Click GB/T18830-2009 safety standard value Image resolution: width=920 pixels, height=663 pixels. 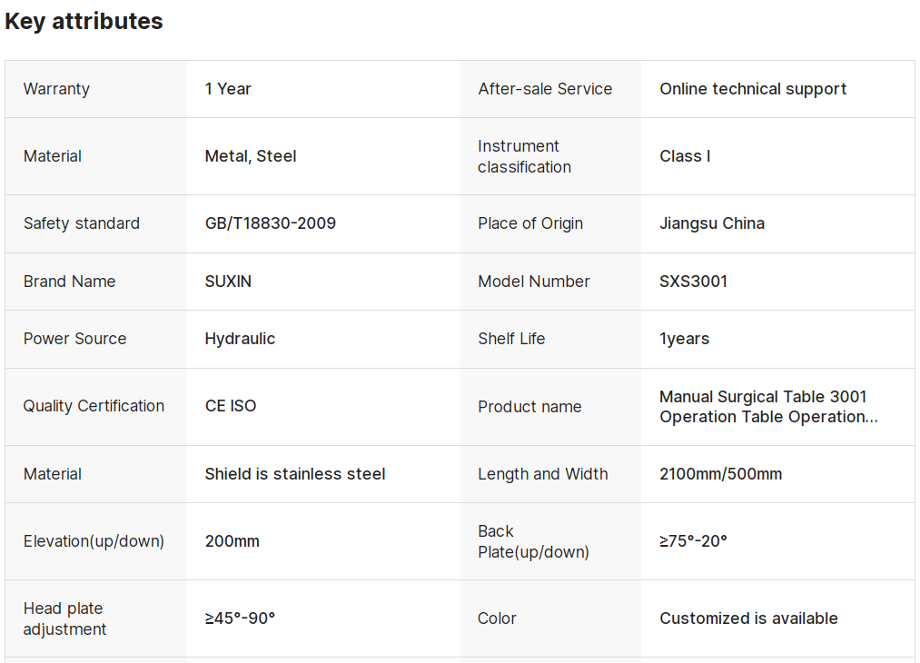(x=271, y=223)
